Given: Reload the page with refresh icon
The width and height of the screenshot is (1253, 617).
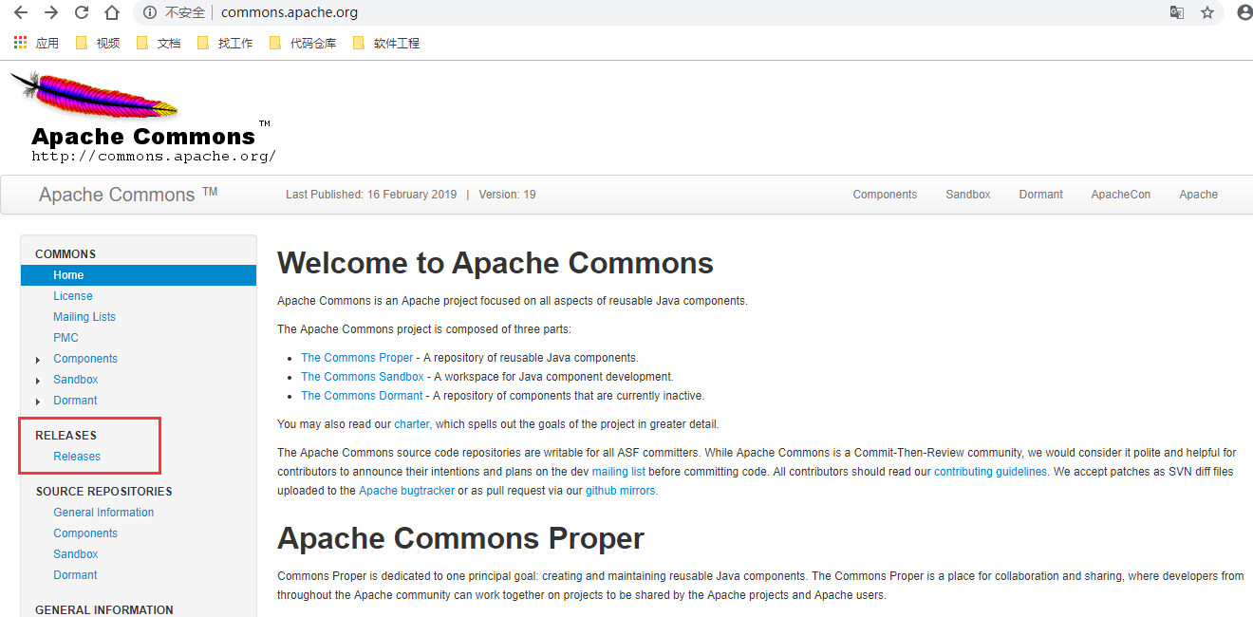Looking at the screenshot, I should (x=82, y=12).
